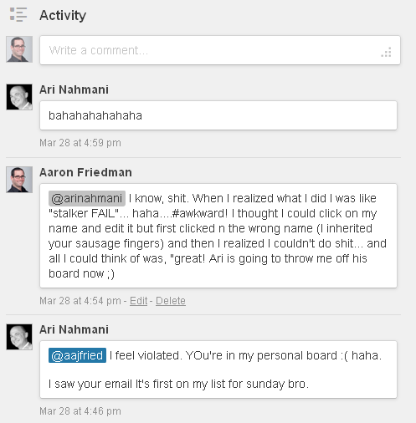Click the Activity section heading

(x=63, y=15)
